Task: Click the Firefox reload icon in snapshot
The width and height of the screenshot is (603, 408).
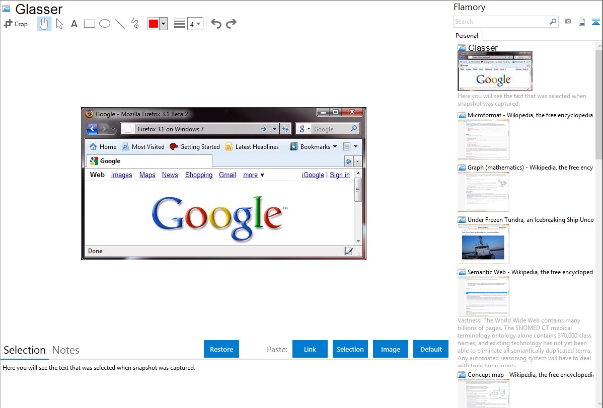Action: coord(285,129)
